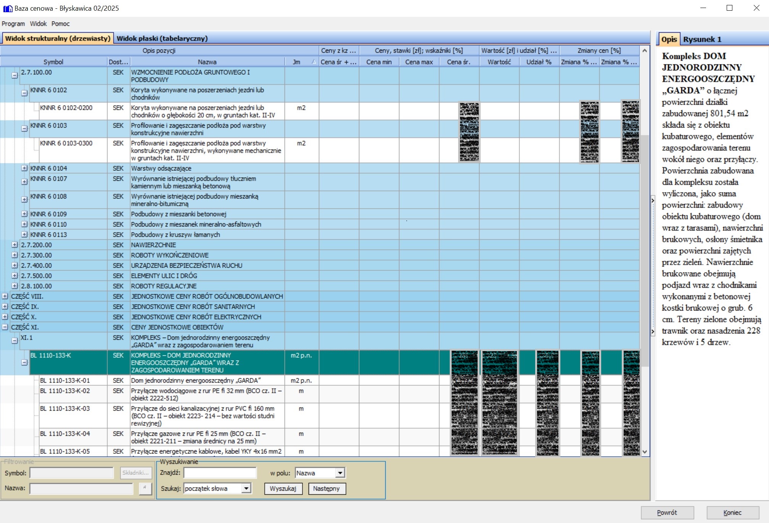Viewport: 769px width, 523px height.
Task: Open the Opis tab
Action: pos(669,39)
